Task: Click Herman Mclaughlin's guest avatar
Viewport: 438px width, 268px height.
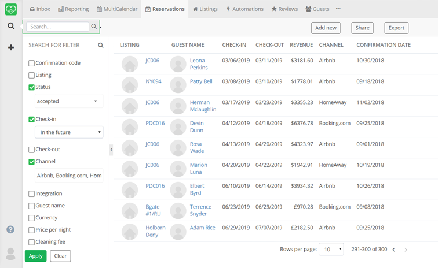Action: coord(178,106)
